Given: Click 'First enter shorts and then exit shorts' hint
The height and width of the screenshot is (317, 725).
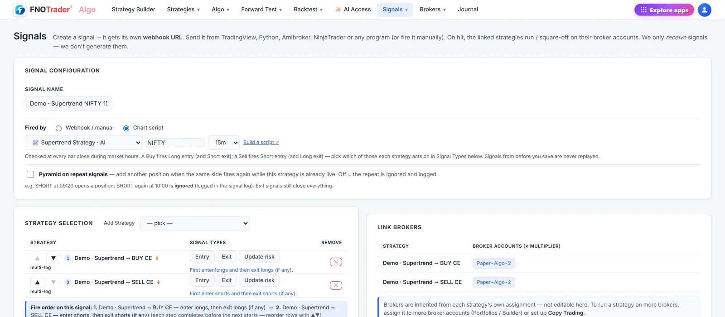Looking at the screenshot, I should (243, 293).
